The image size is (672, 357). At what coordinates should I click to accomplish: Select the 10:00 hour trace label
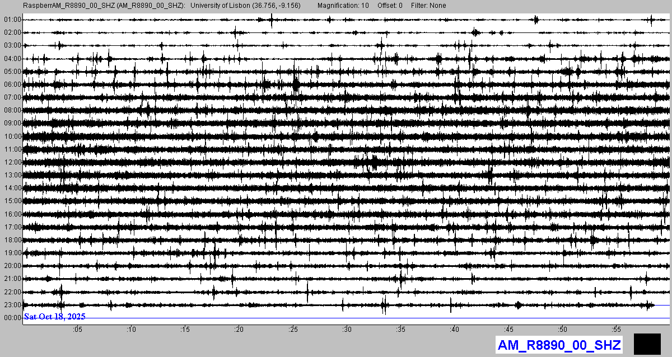(x=12, y=137)
